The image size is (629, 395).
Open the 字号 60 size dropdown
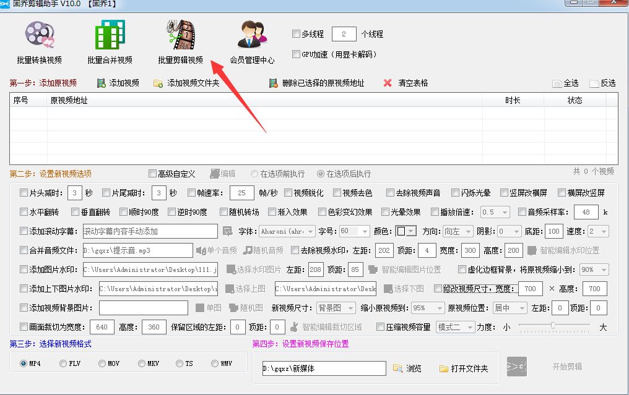coord(355,231)
